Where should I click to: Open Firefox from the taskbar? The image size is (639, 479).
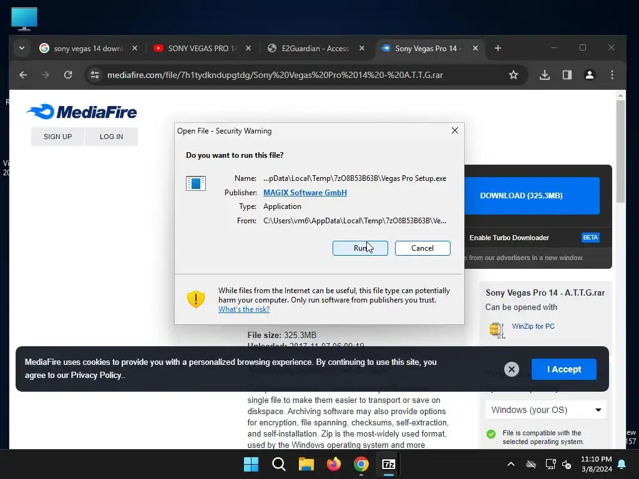coord(334,464)
